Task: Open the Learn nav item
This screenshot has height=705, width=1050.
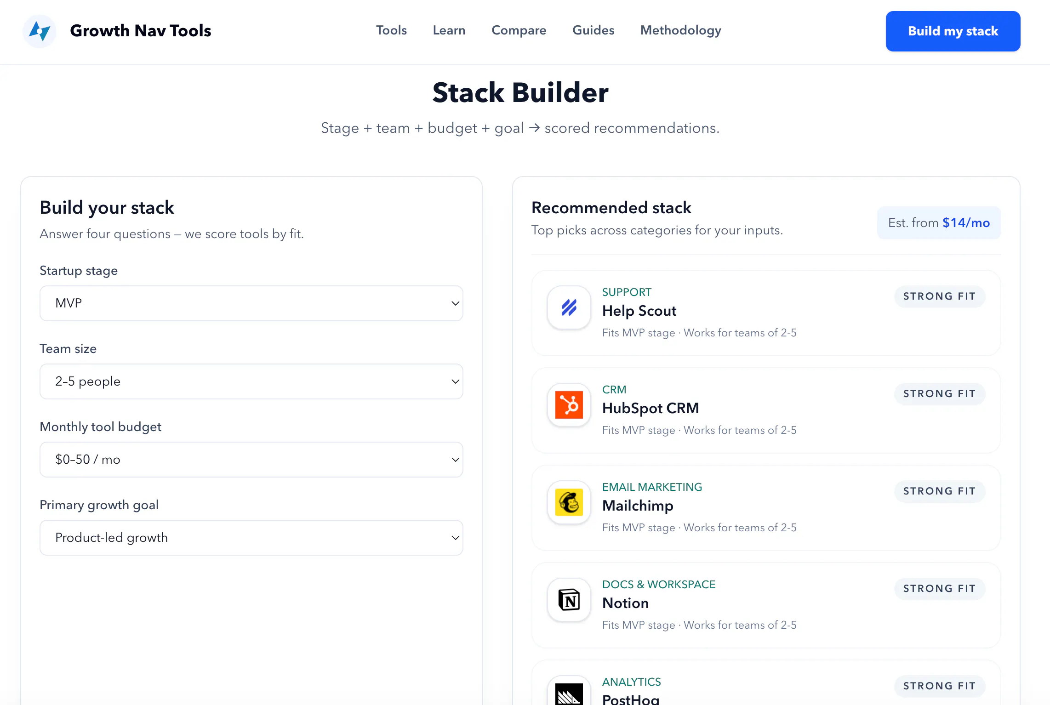Action: [449, 30]
